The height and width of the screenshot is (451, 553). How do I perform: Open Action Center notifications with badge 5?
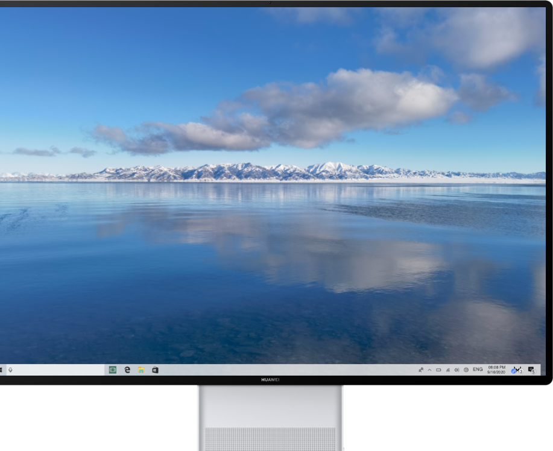531,370
